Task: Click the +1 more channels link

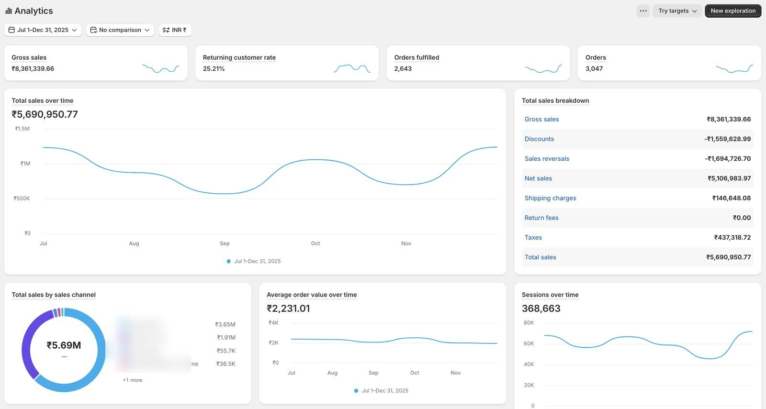Action: click(x=132, y=380)
